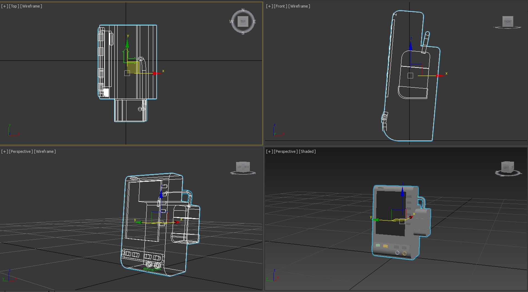Click LEFT face of Shaded viewport ViewCube
This screenshot has height=292, width=528.
[x=506, y=167]
